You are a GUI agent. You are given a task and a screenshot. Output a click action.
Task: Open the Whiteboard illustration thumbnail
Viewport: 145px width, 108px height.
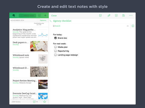(39, 72)
